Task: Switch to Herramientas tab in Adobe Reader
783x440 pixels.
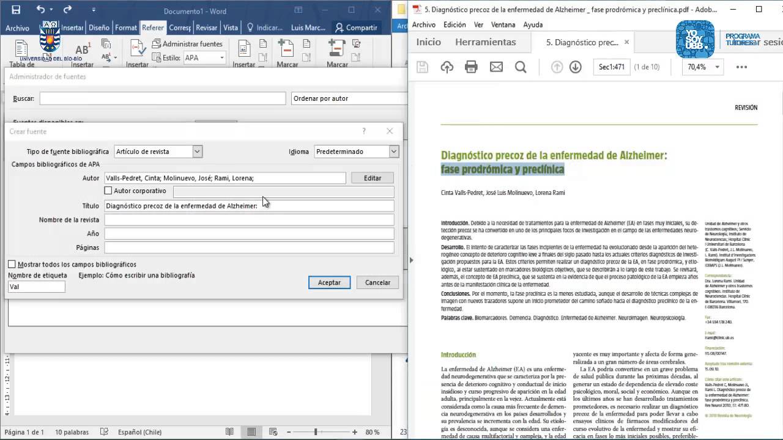Action: 486,42
